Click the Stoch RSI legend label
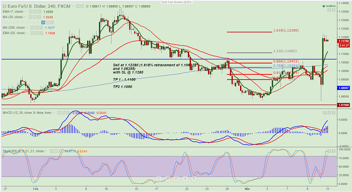This screenshot has height=192, width=352. [24, 151]
